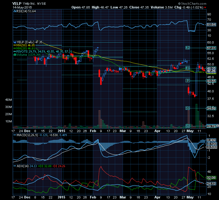Click the Open 47.85 value
The height and width of the screenshot is (200, 219).
(81, 7)
